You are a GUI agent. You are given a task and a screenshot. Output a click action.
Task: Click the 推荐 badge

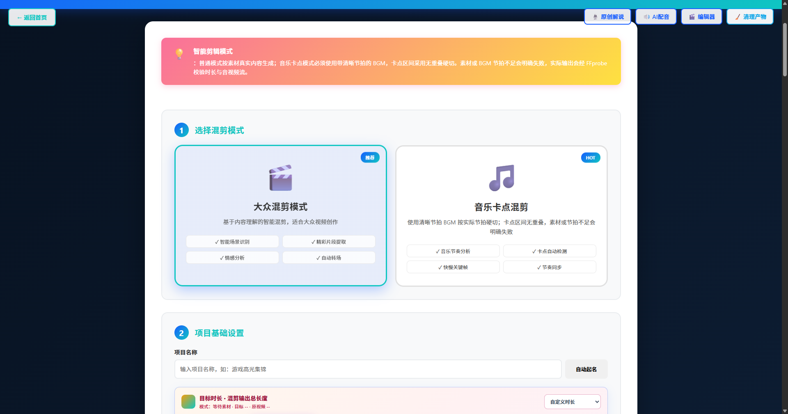tap(370, 158)
